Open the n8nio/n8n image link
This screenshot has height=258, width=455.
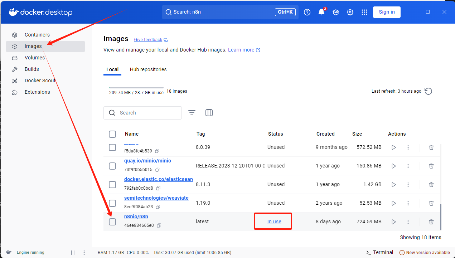tap(136, 216)
